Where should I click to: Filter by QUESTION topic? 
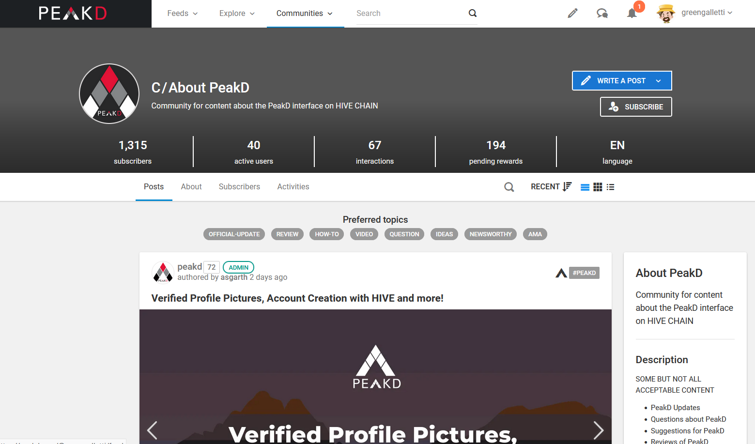pyautogui.click(x=404, y=234)
